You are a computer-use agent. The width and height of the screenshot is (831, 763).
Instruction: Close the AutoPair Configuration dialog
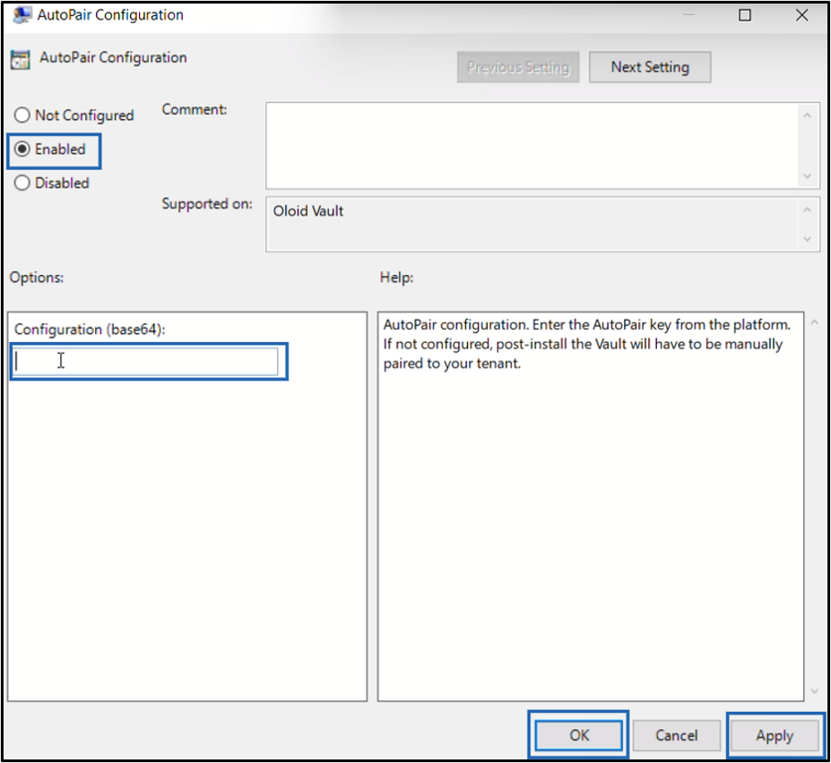[x=801, y=15]
